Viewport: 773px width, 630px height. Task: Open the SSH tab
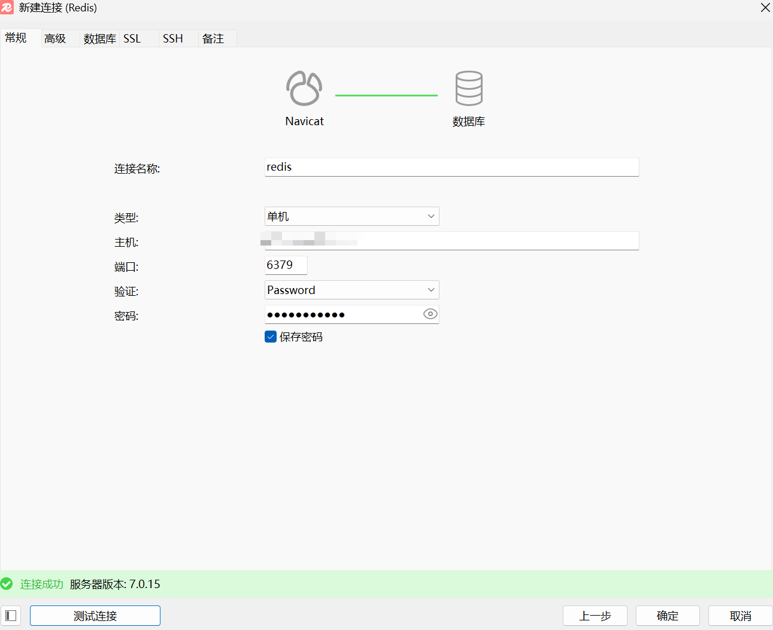173,39
